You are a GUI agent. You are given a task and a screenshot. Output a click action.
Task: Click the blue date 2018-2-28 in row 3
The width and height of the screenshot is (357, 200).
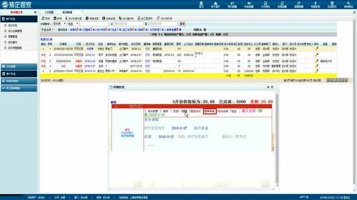click(90, 61)
